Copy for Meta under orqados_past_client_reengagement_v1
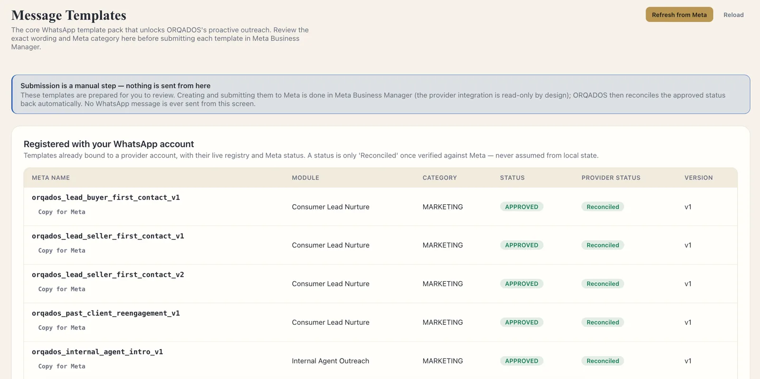 (x=62, y=328)
